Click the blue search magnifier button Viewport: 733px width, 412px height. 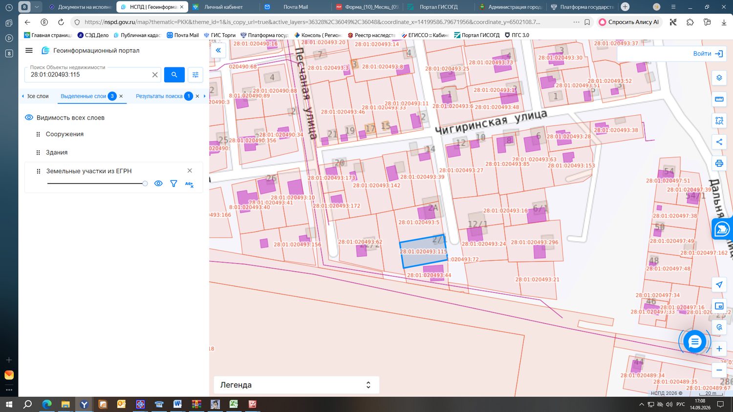point(174,75)
